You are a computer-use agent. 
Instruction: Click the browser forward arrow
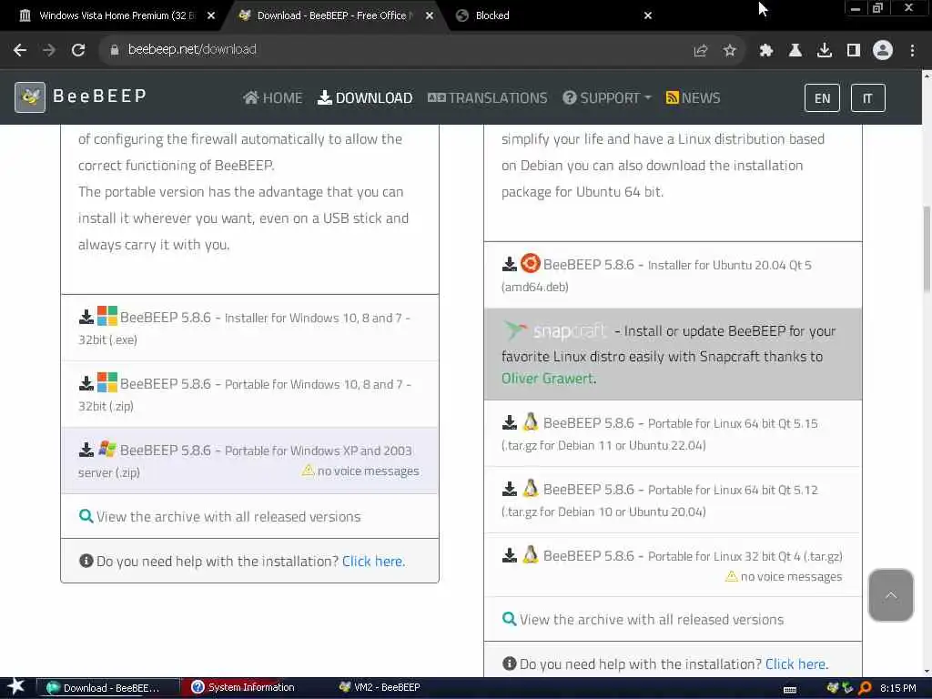pos(49,50)
